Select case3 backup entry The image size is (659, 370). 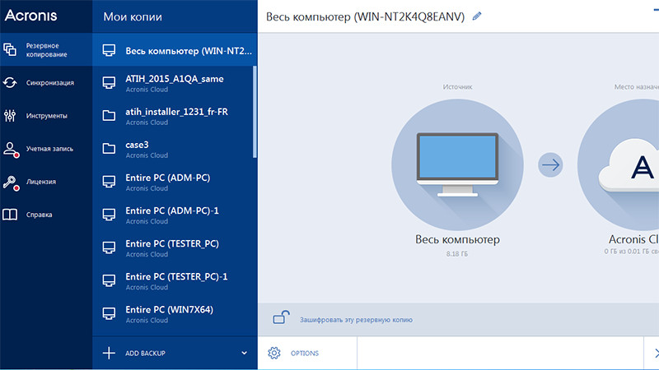(x=172, y=149)
